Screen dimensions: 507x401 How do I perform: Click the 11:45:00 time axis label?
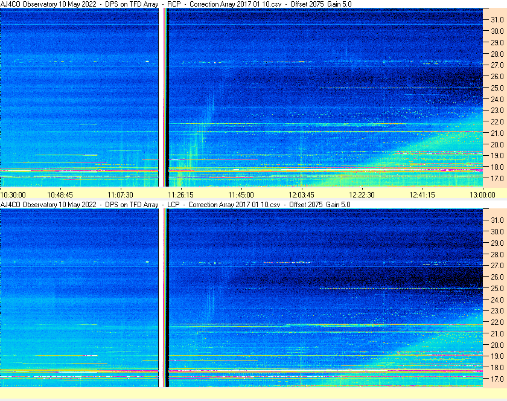(241, 195)
